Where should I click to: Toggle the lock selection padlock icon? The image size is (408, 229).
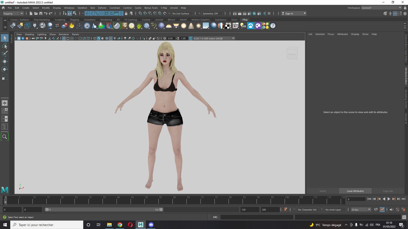[126, 13]
